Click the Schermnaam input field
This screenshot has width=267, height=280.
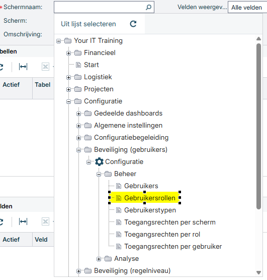click(104, 7)
